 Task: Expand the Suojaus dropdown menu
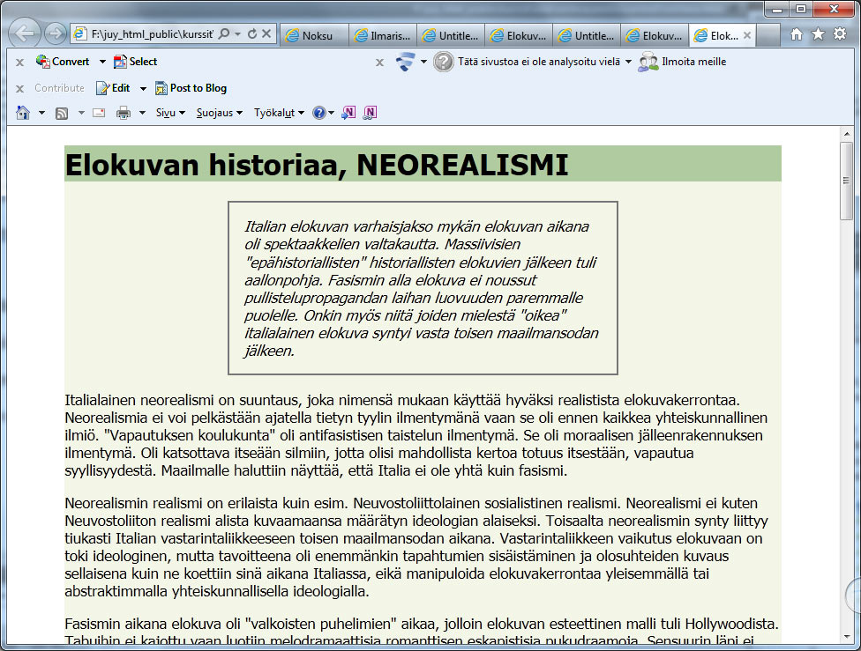(219, 113)
